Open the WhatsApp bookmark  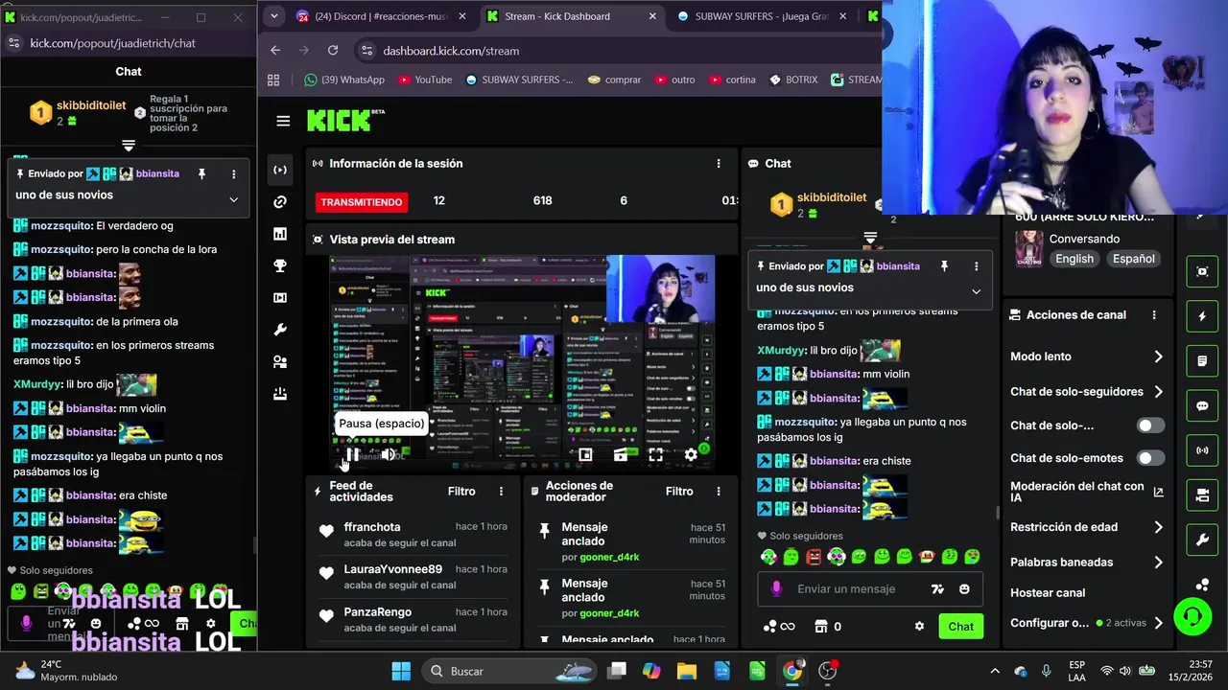click(x=344, y=80)
